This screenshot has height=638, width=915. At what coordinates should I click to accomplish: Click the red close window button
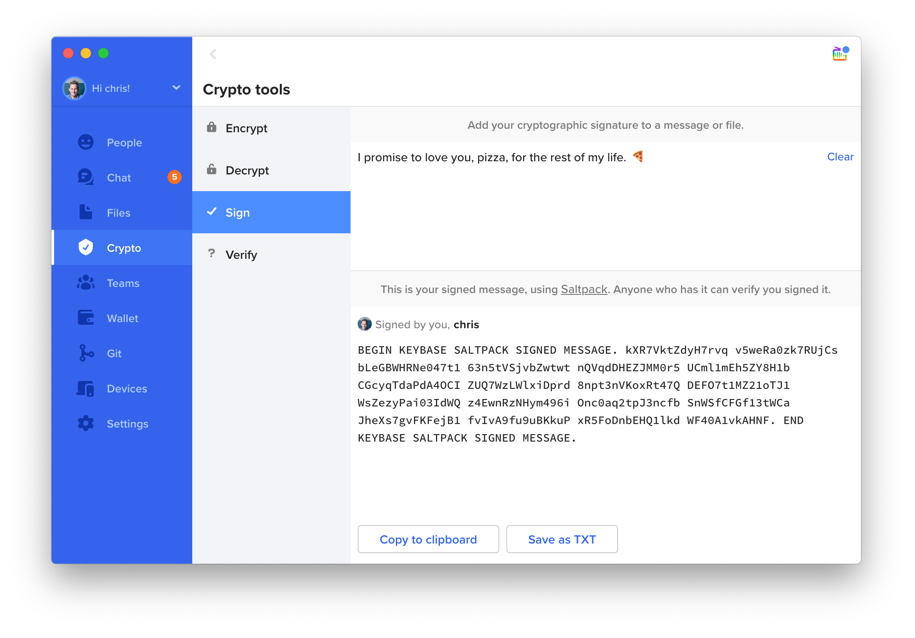68,53
